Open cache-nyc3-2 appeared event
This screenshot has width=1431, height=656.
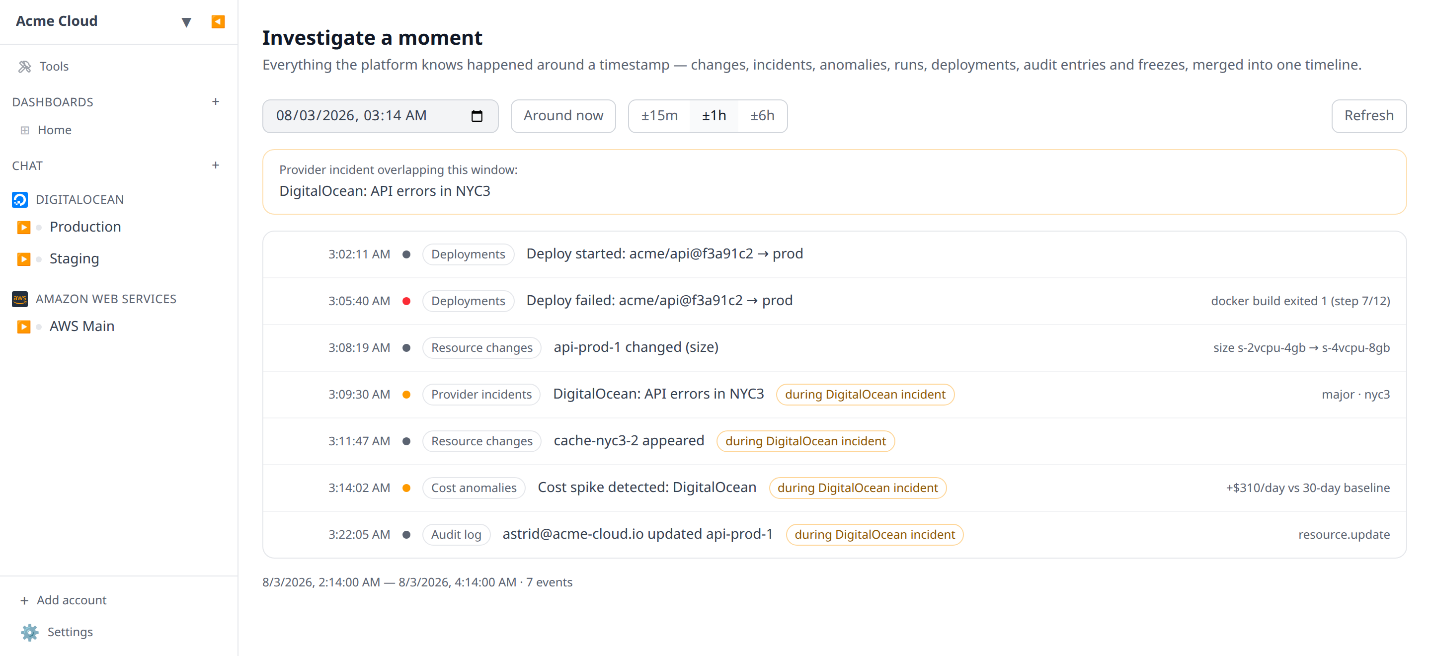pyautogui.click(x=629, y=440)
